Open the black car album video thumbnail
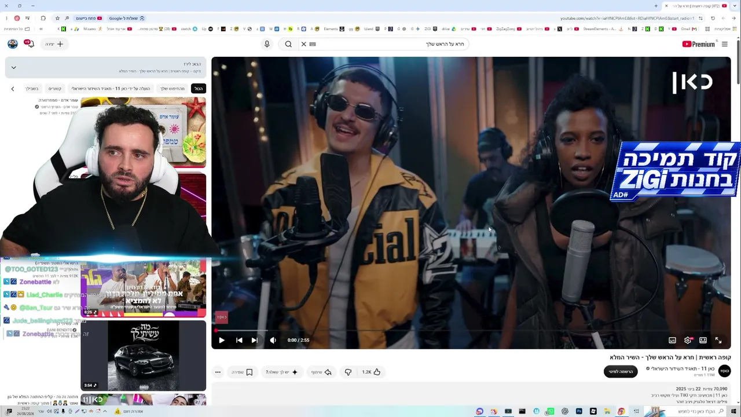This screenshot has width=741, height=417. 143,356
